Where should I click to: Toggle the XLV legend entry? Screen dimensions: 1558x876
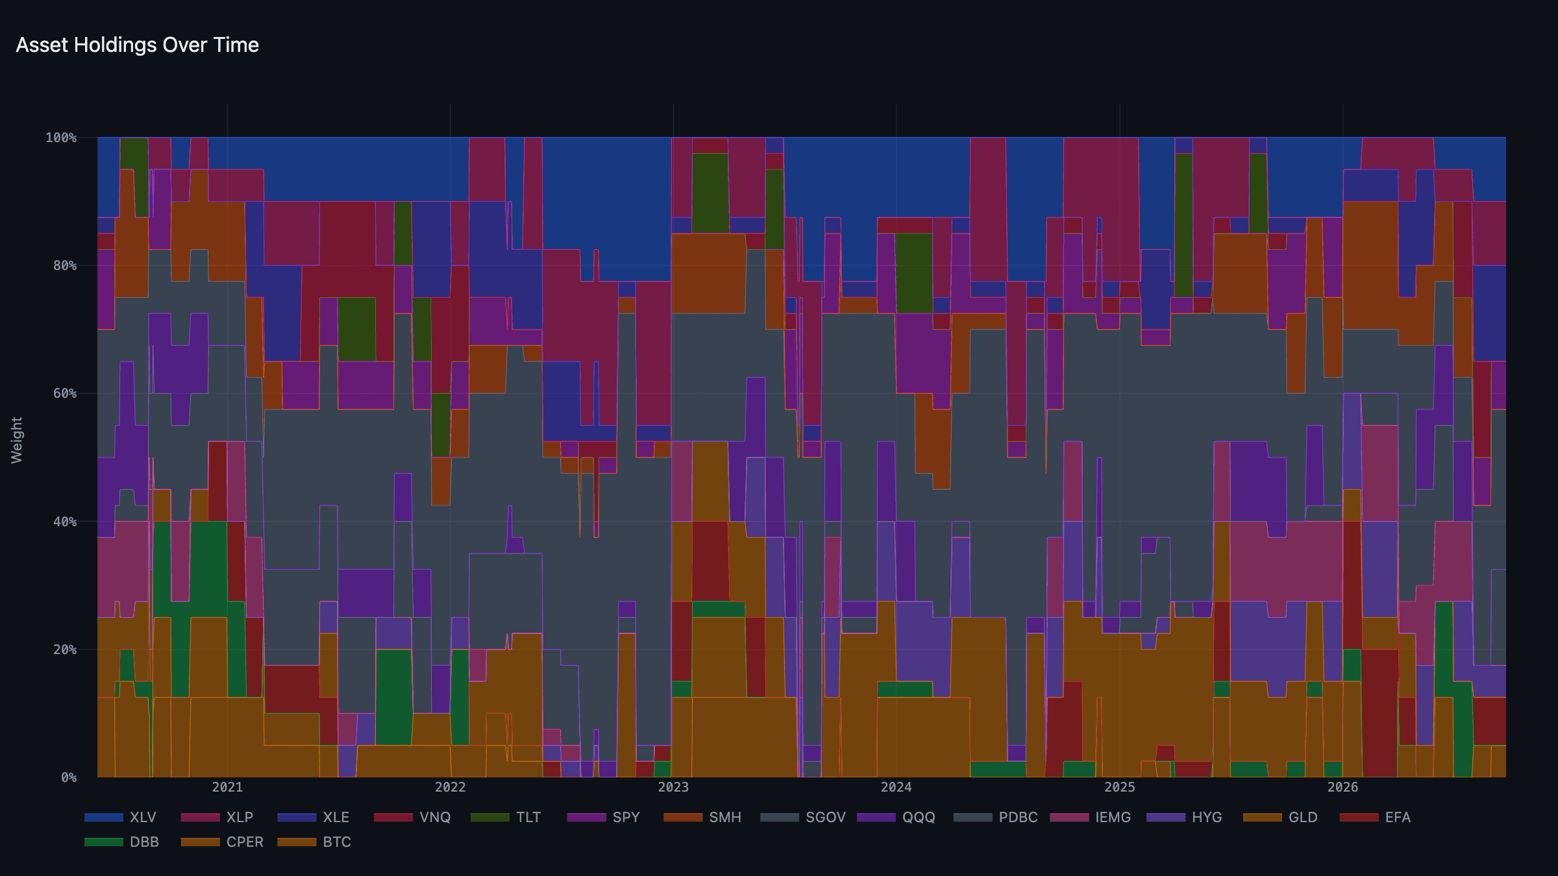(x=121, y=817)
